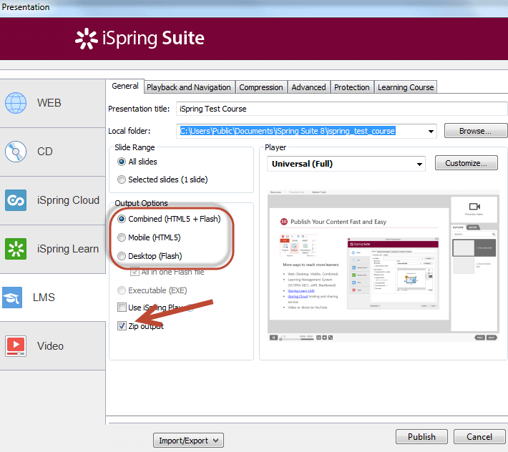Open the Compression tab

[261, 87]
